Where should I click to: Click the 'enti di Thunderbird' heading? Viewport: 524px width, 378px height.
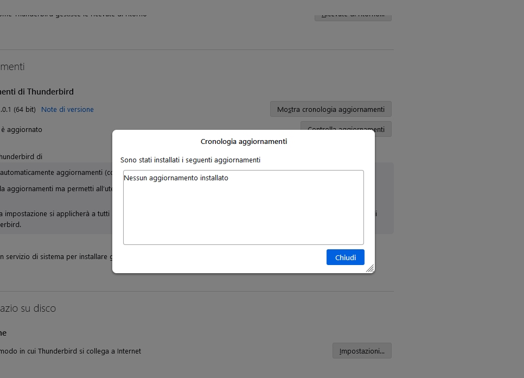pos(37,92)
